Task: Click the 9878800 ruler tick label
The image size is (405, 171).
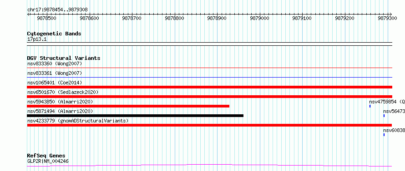Action: (175, 18)
